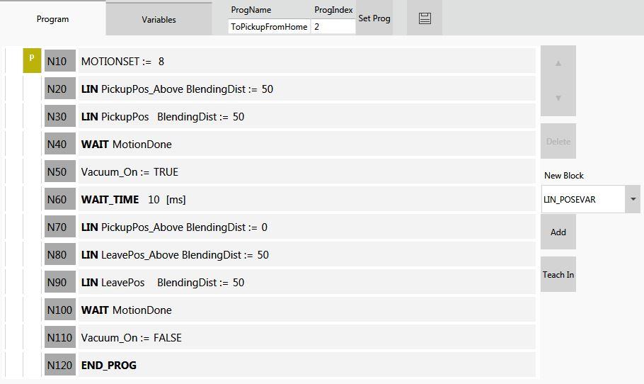Select line N50 Vacuum_On := TRUE
Screen dimensions: 644x384
click(x=306, y=172)
